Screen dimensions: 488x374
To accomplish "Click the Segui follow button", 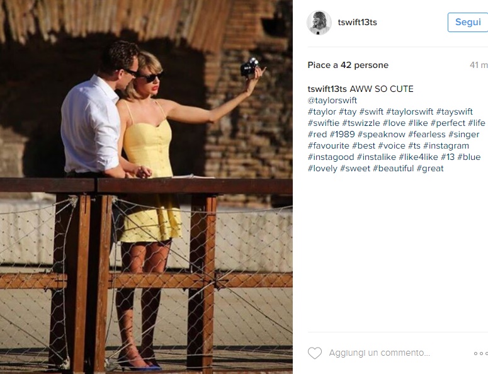I will click(x=468, y=22).
